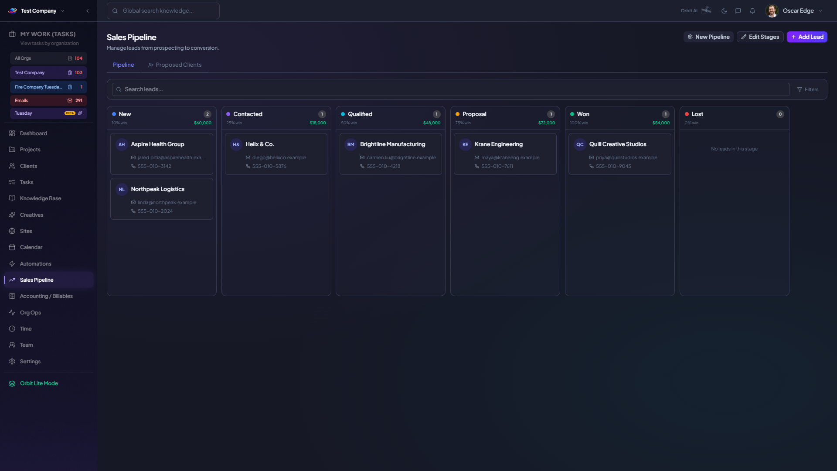Expand Oscar Edge user menu chevron
The height and width of the screenshot is (471, 837).
820,11
